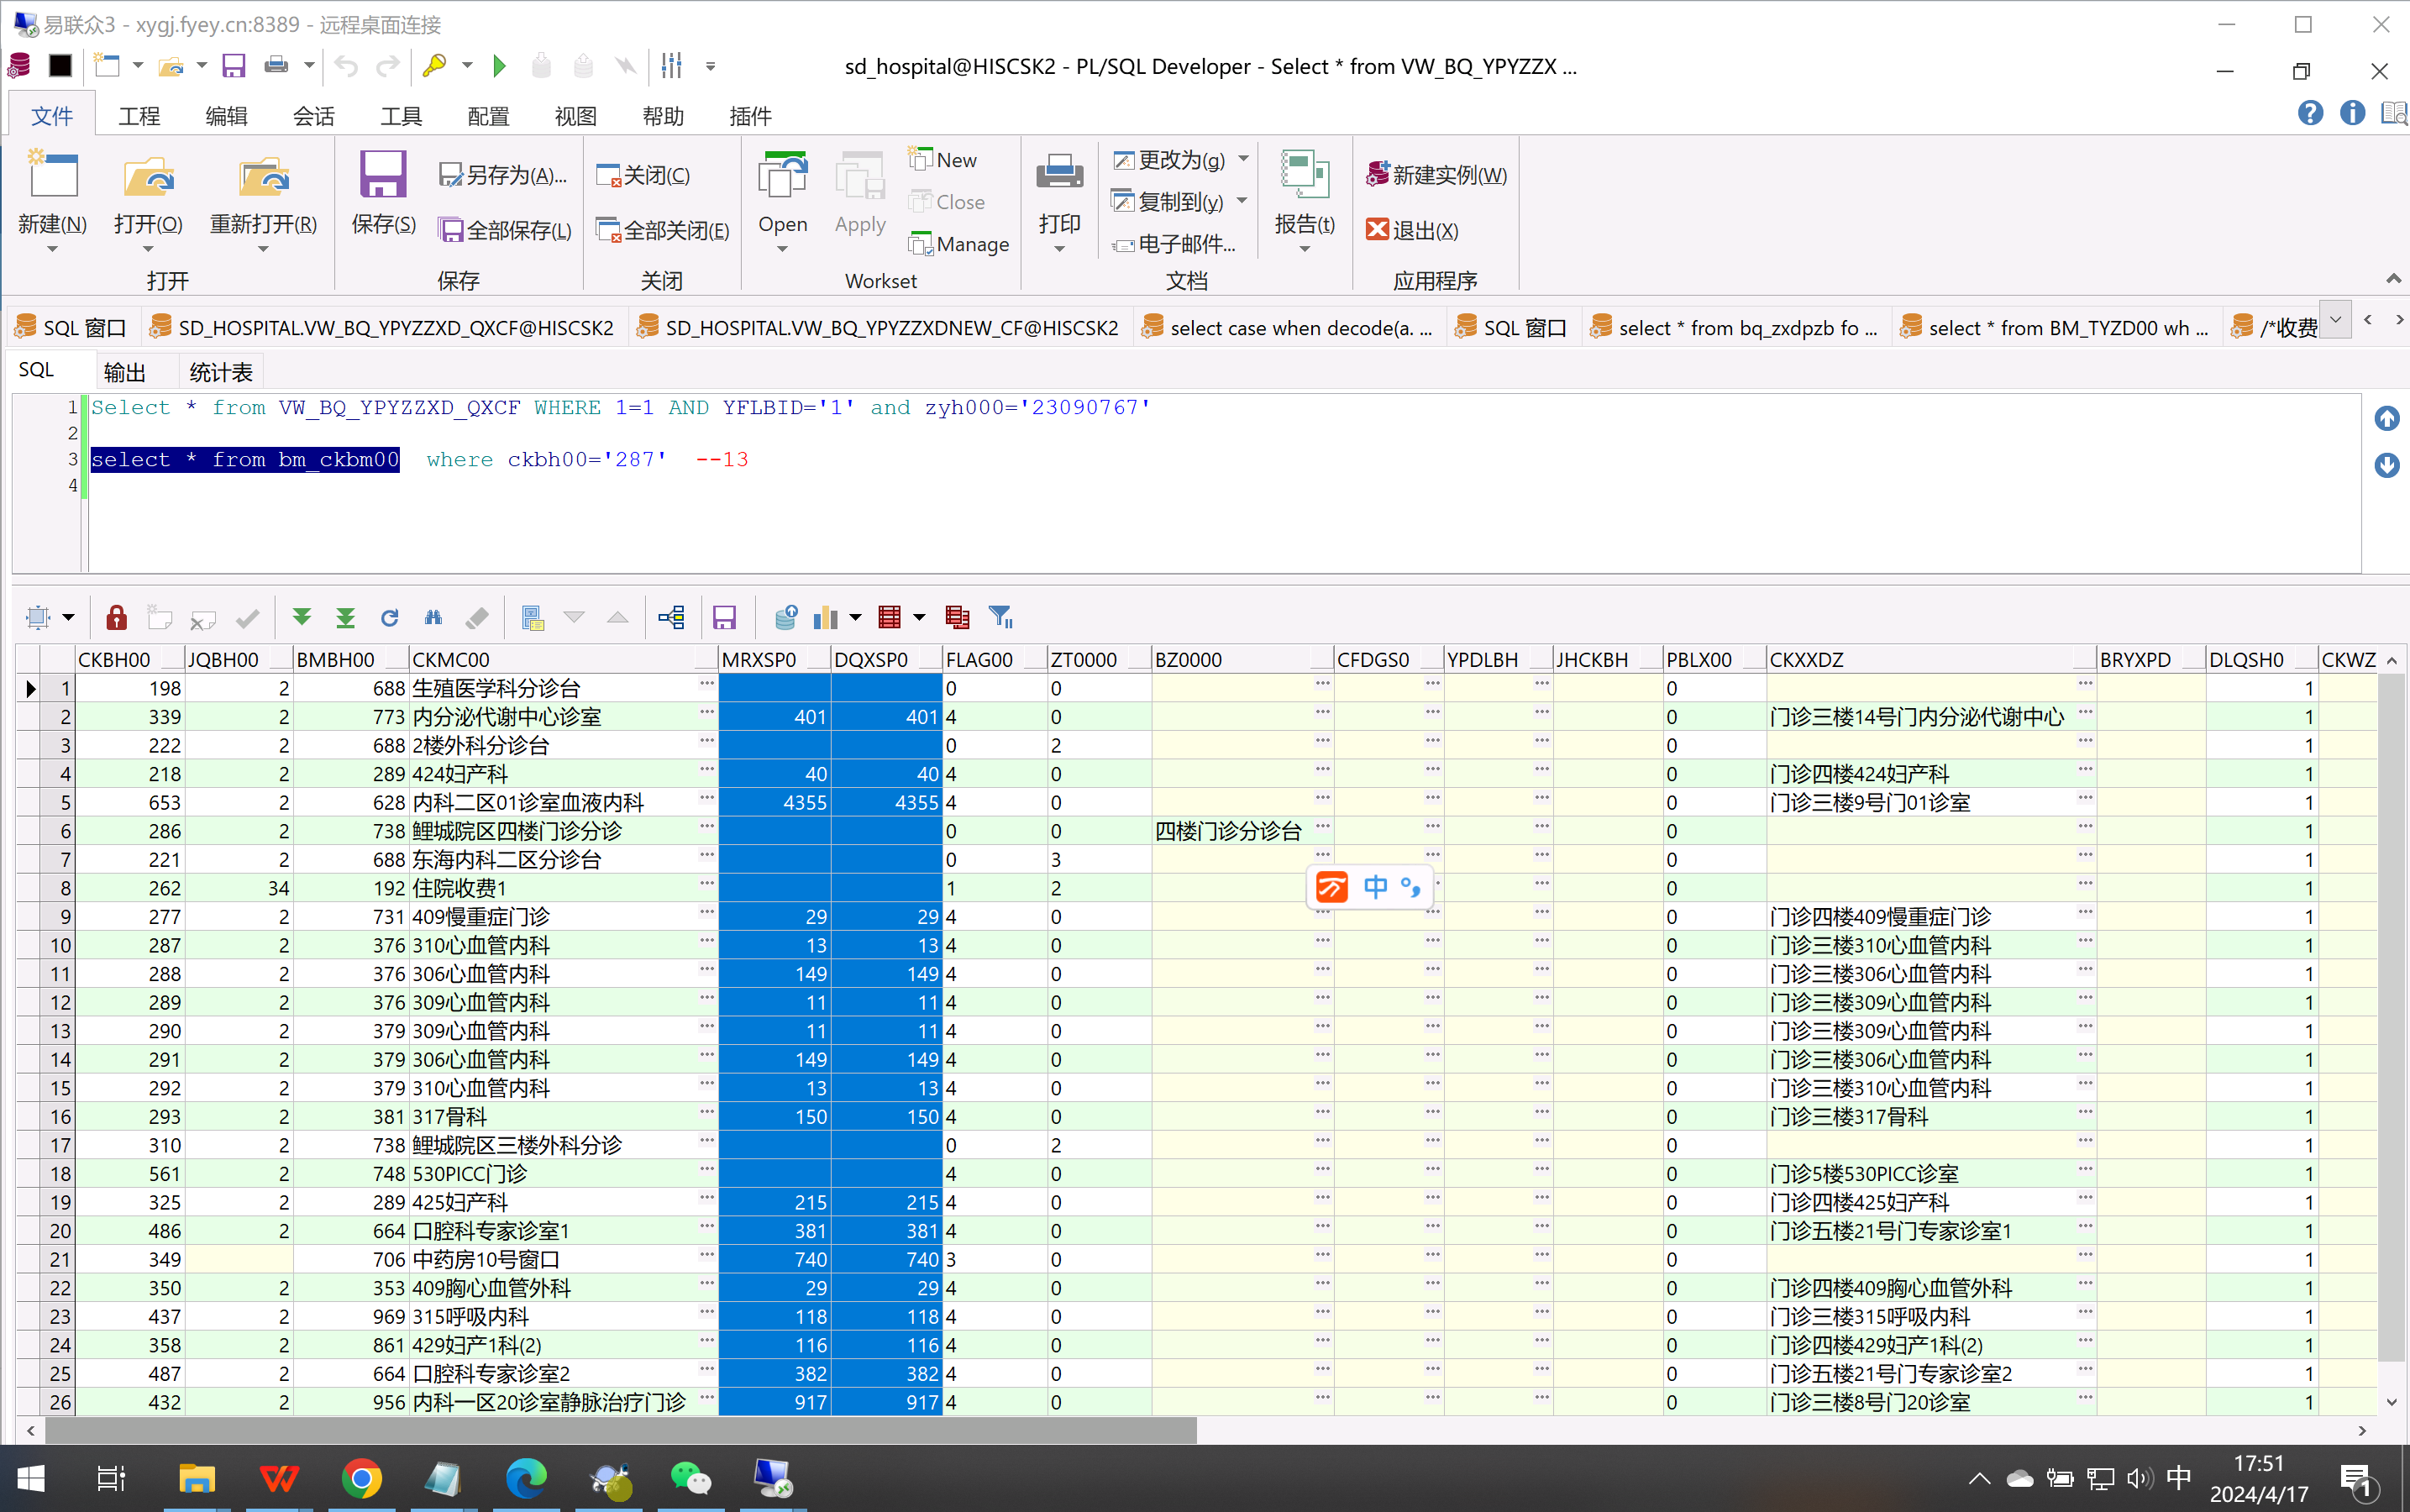Click the 全部保存(L) button
Image resolution: width=2410 pixels, height=1512 pixels.
click(506, 230)
